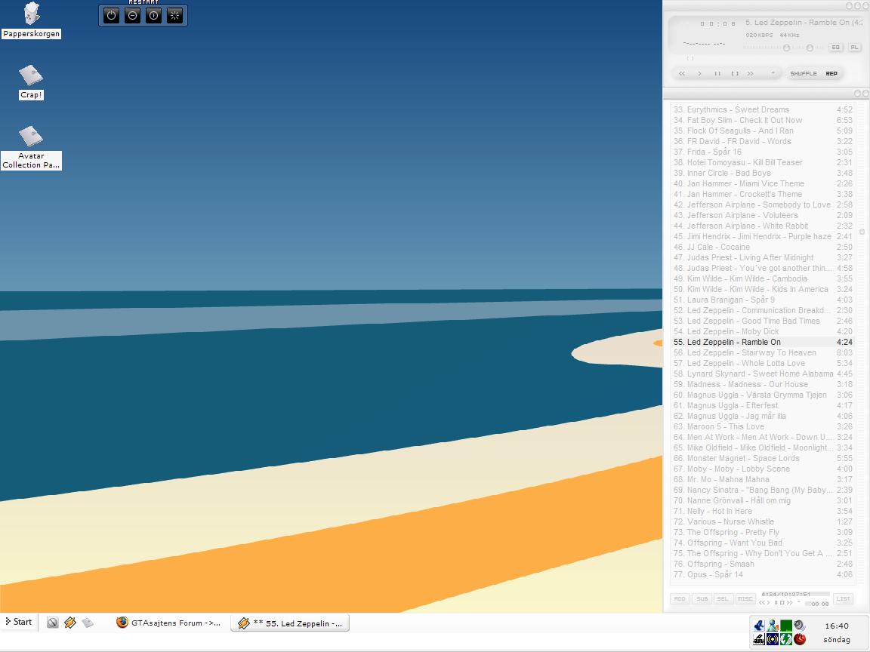Click the speaker volume icon in system tray
870x652 pixels.
tap(800, 626)
